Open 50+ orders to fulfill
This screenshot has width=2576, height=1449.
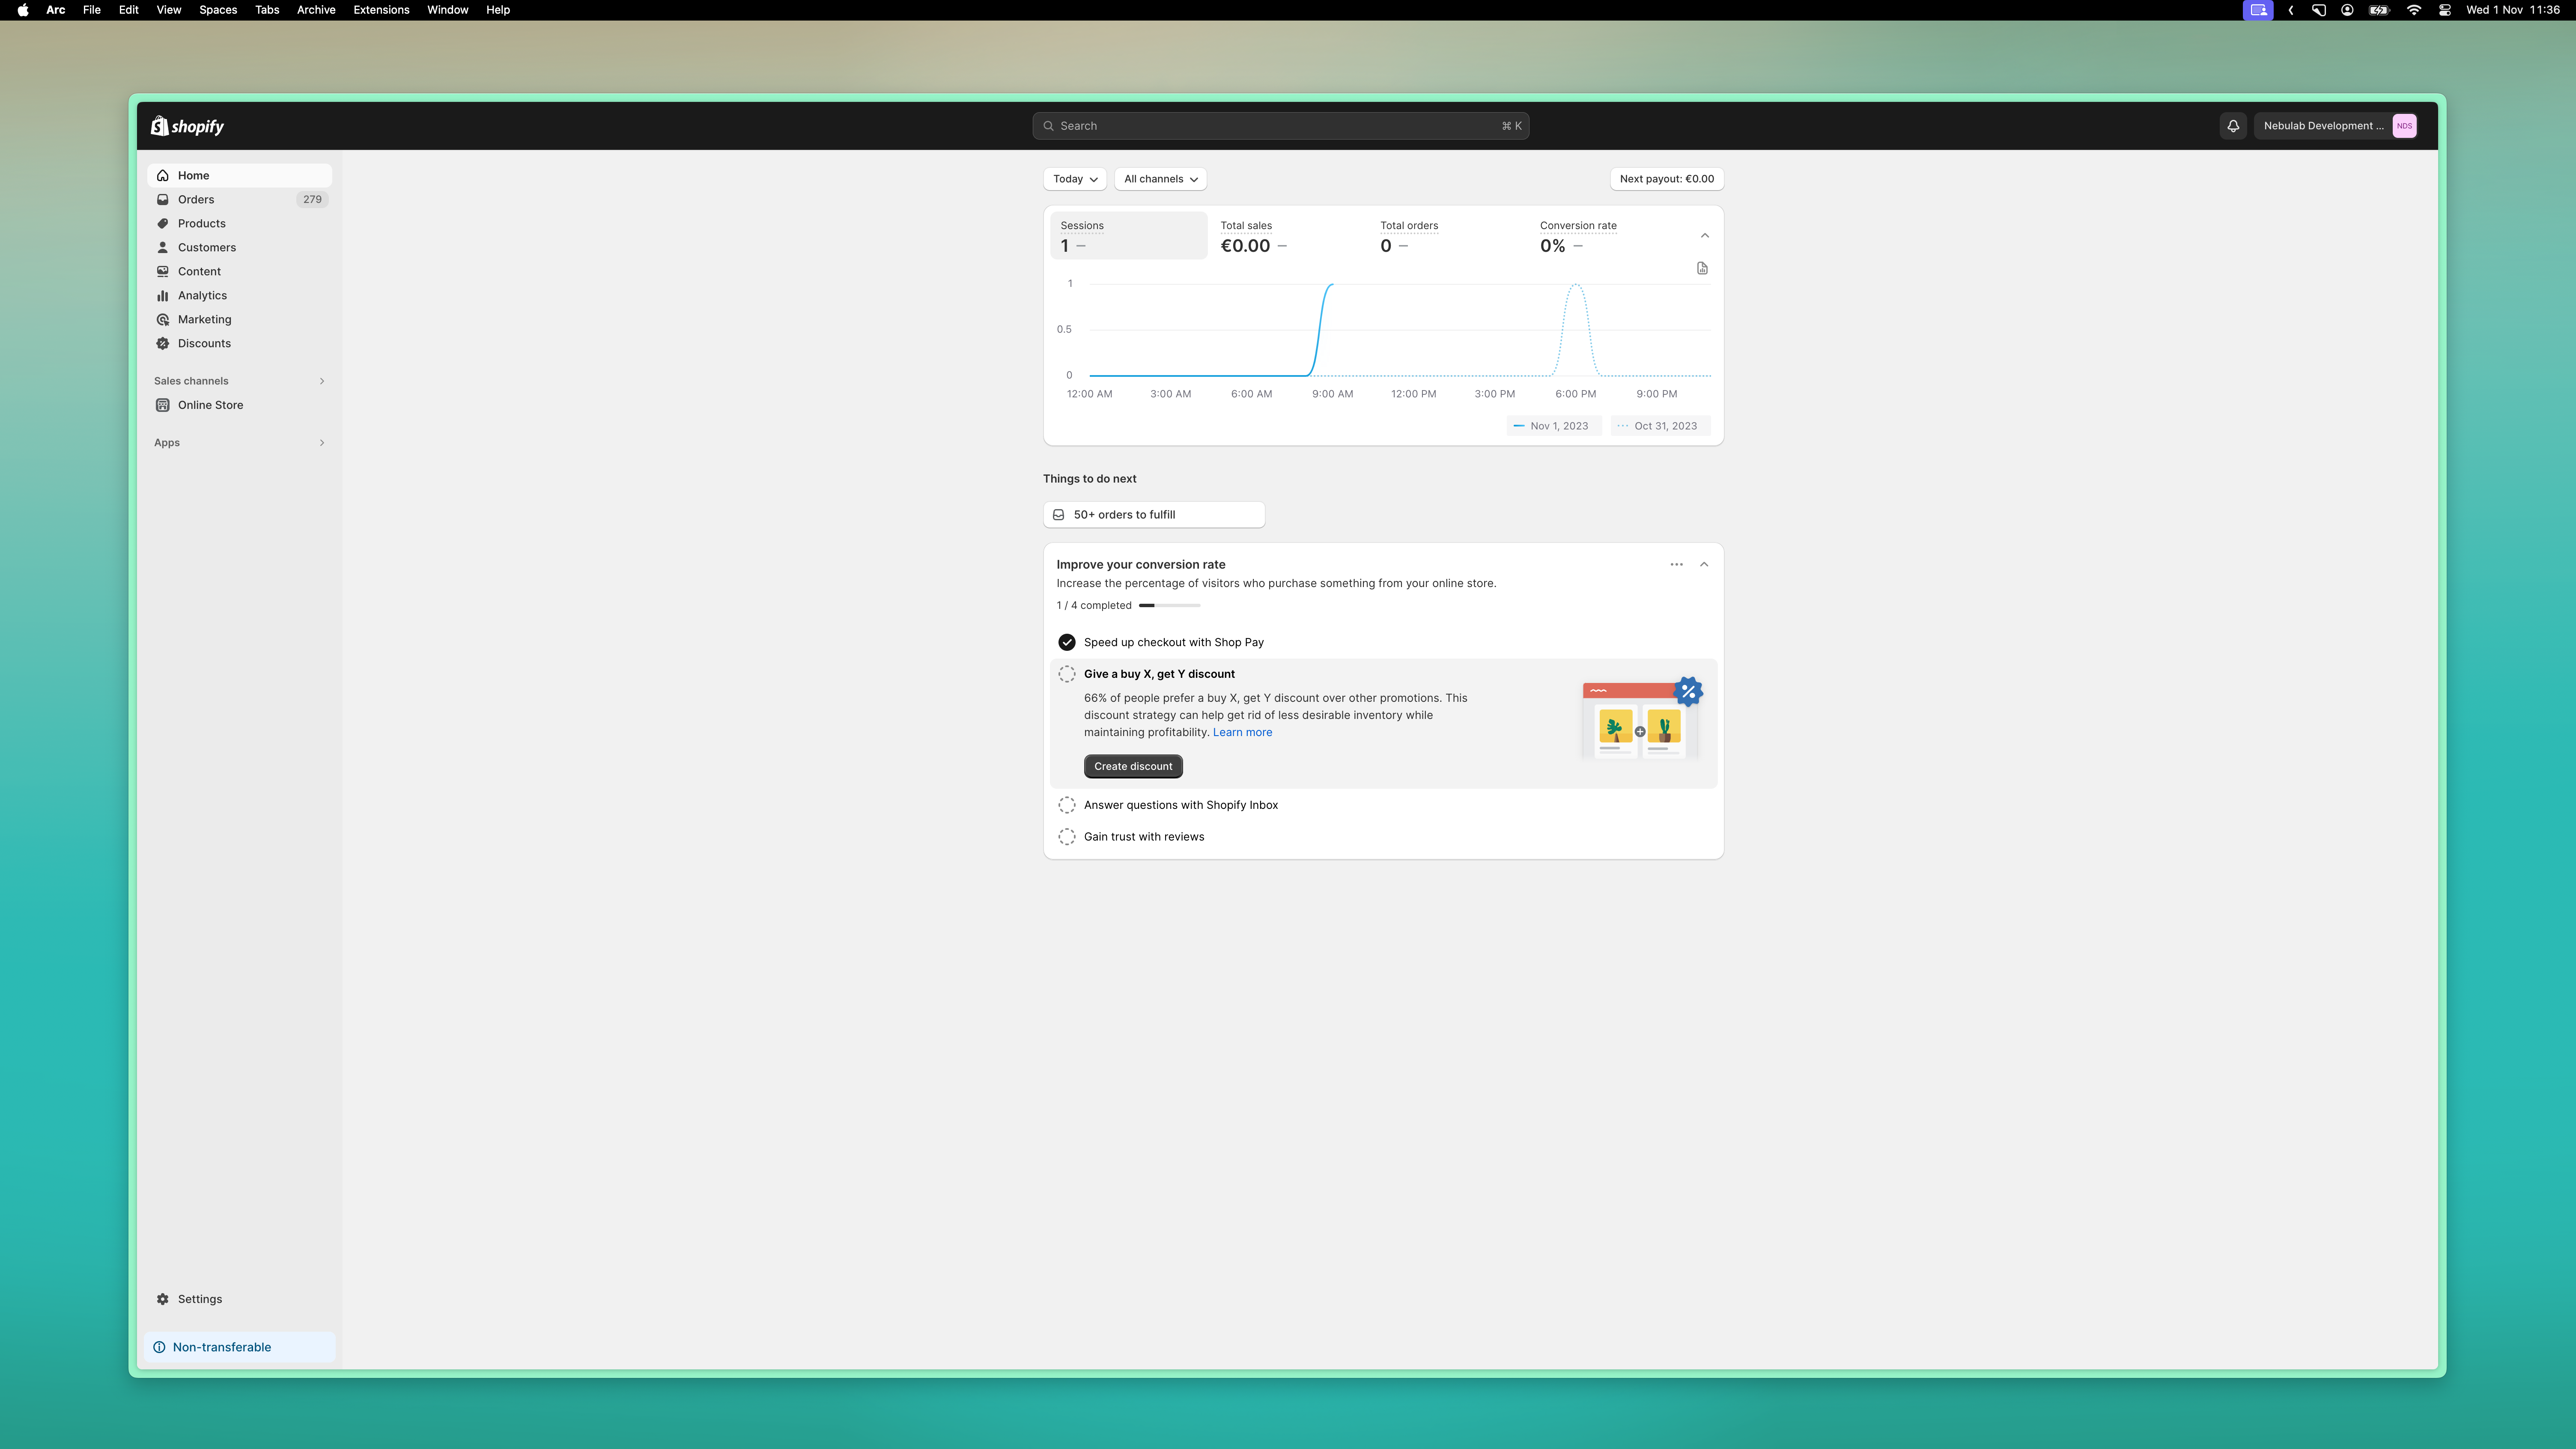pos(1154,515)
